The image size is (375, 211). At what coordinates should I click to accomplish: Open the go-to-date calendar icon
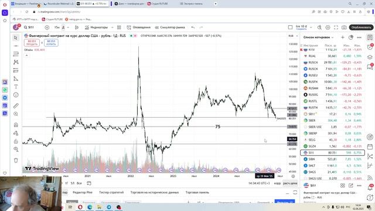pos(88,183)
